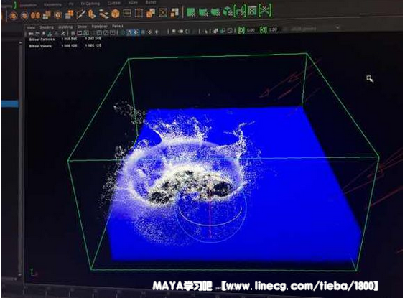Viewport: 405px width, 298px height.
Task: Click the diagonal blade line shelf icon
Action: (80, 14)
